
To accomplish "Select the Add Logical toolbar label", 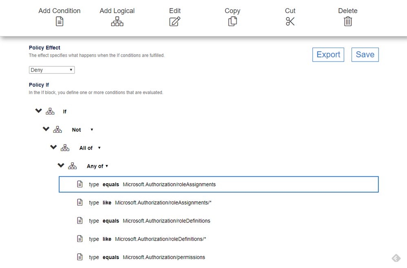I will coord(117,11).
